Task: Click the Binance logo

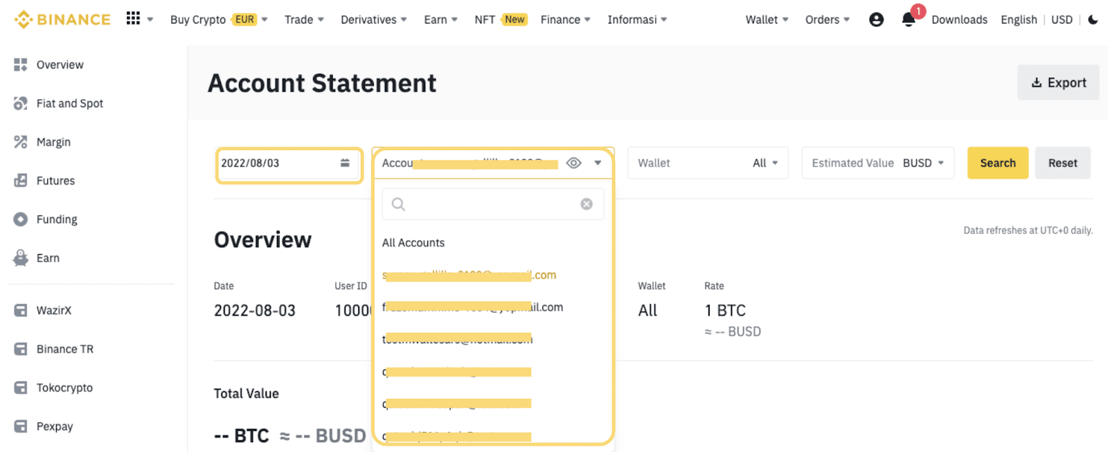Action: point(62,19)
